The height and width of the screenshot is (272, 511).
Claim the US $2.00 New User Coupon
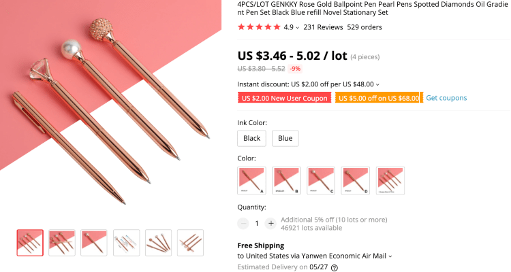coord(284,98)
